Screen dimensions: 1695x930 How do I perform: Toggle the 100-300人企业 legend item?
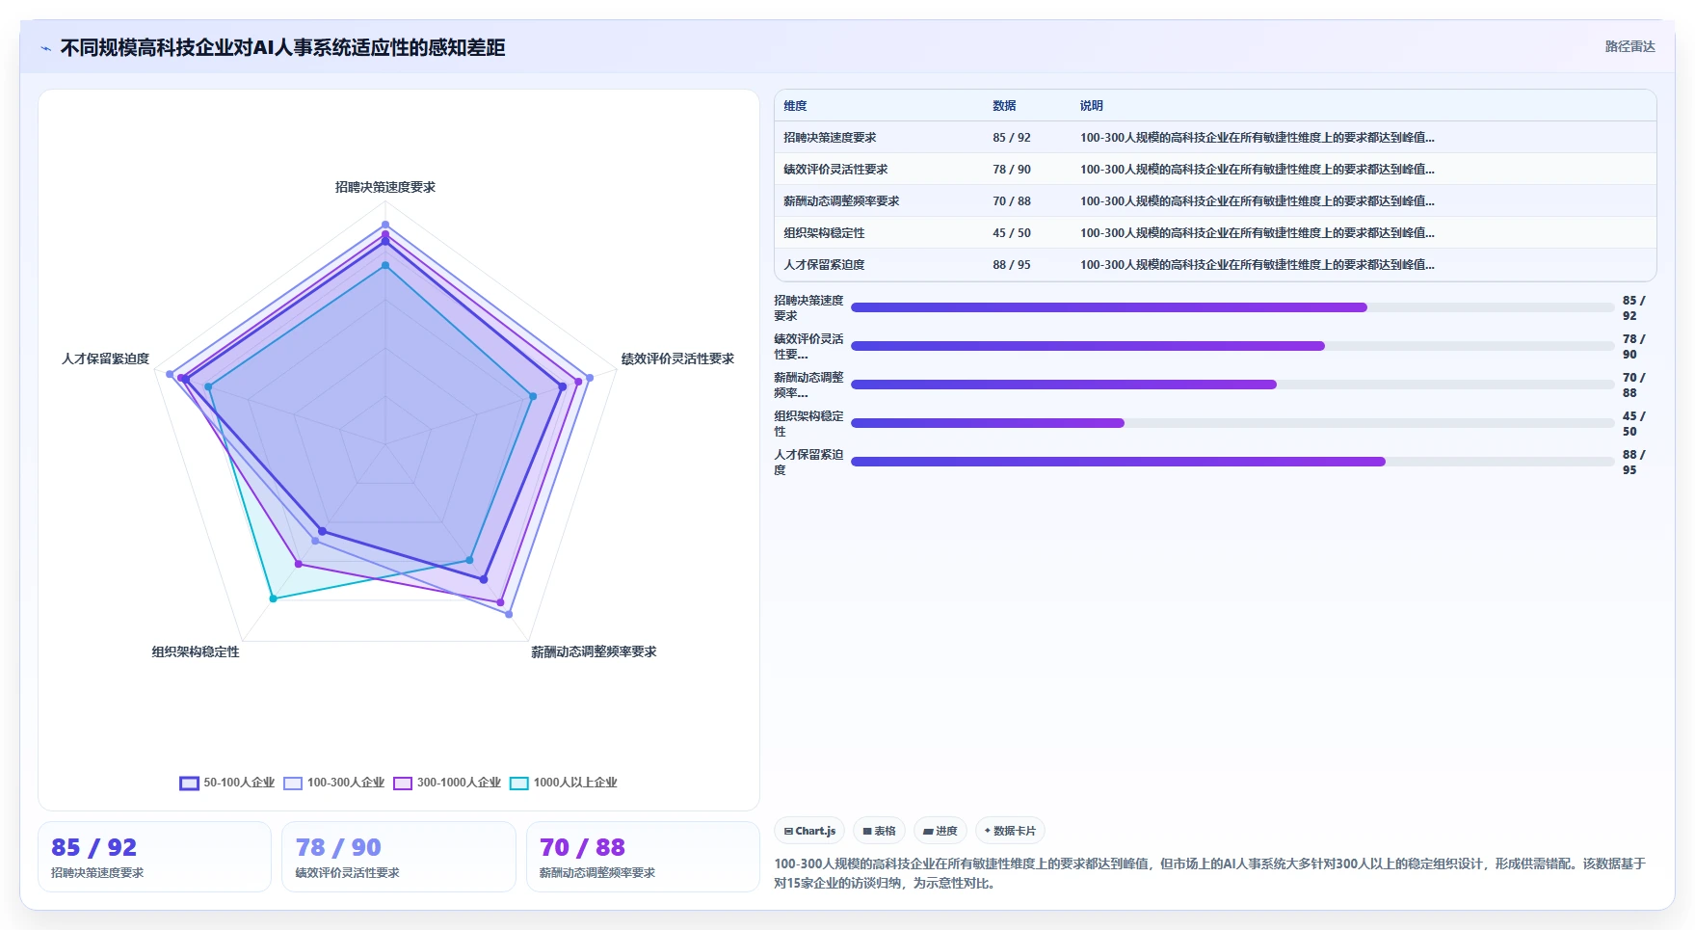pos(333,783)
